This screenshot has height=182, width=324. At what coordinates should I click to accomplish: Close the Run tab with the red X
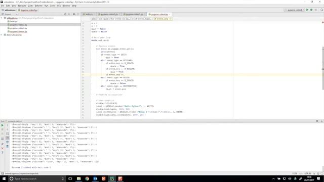pos(2,148)
